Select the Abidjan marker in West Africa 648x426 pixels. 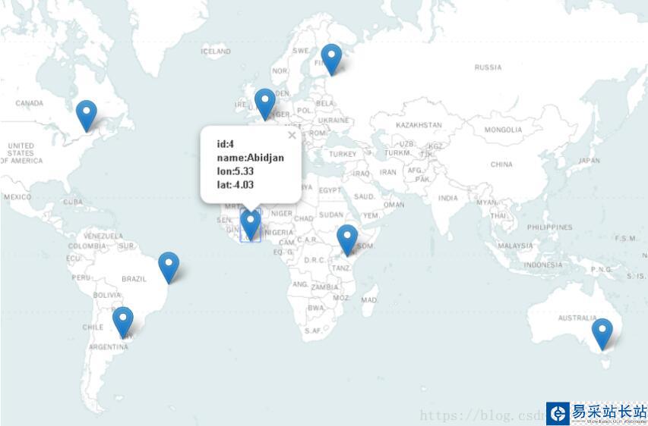tap(251, 224)
